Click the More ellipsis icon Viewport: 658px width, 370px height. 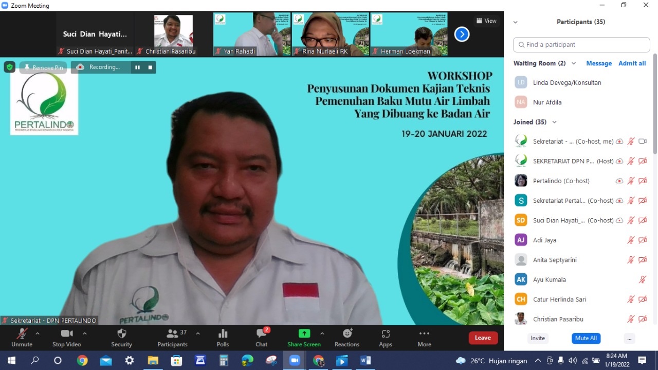coord(424,334)
